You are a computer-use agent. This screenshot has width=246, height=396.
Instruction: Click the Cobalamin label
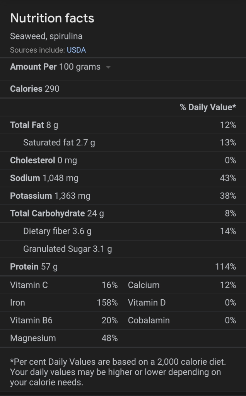(x=149, y=320)
